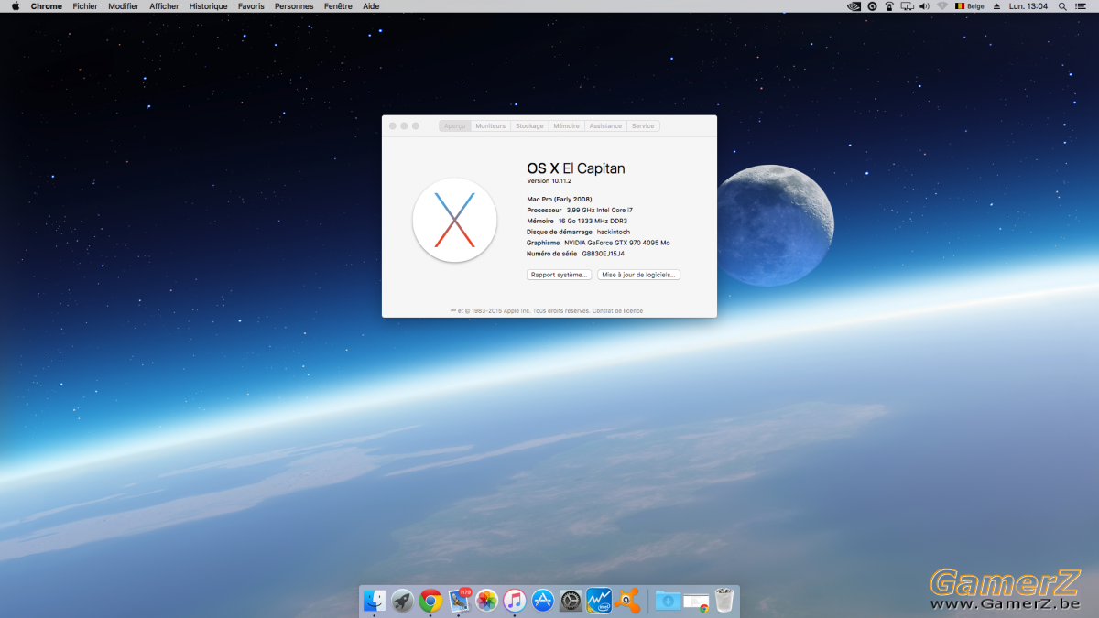Image resolution: width=1099 pixels, height=618 pixels.
Task: Open the Trash in the dock
Action: click(724, 601)
